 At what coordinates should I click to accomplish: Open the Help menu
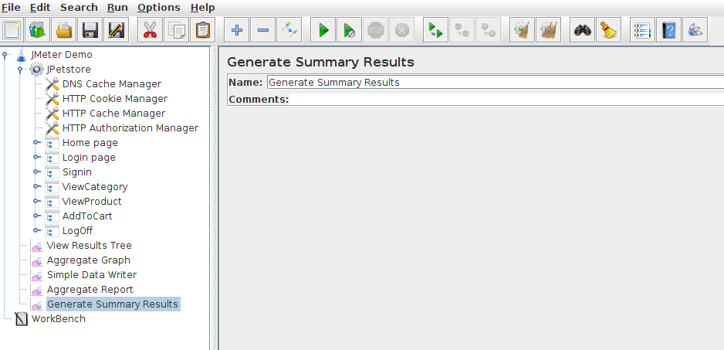[203, 8]
